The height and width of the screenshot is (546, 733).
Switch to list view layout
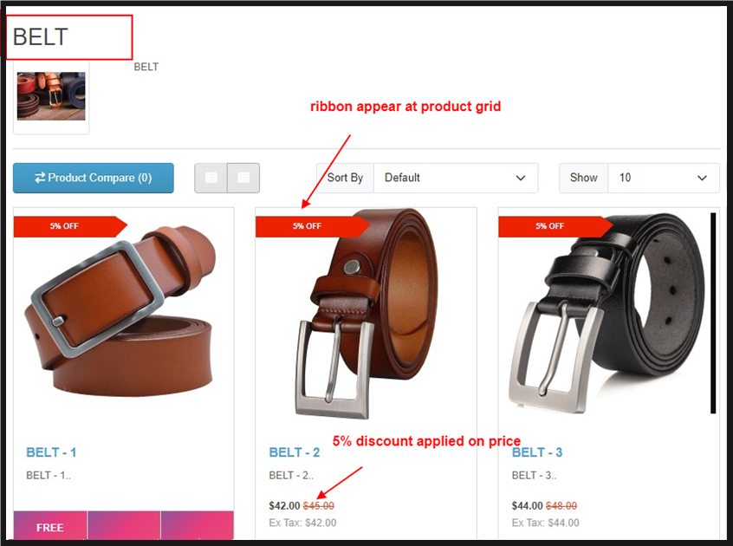point(211,178)
